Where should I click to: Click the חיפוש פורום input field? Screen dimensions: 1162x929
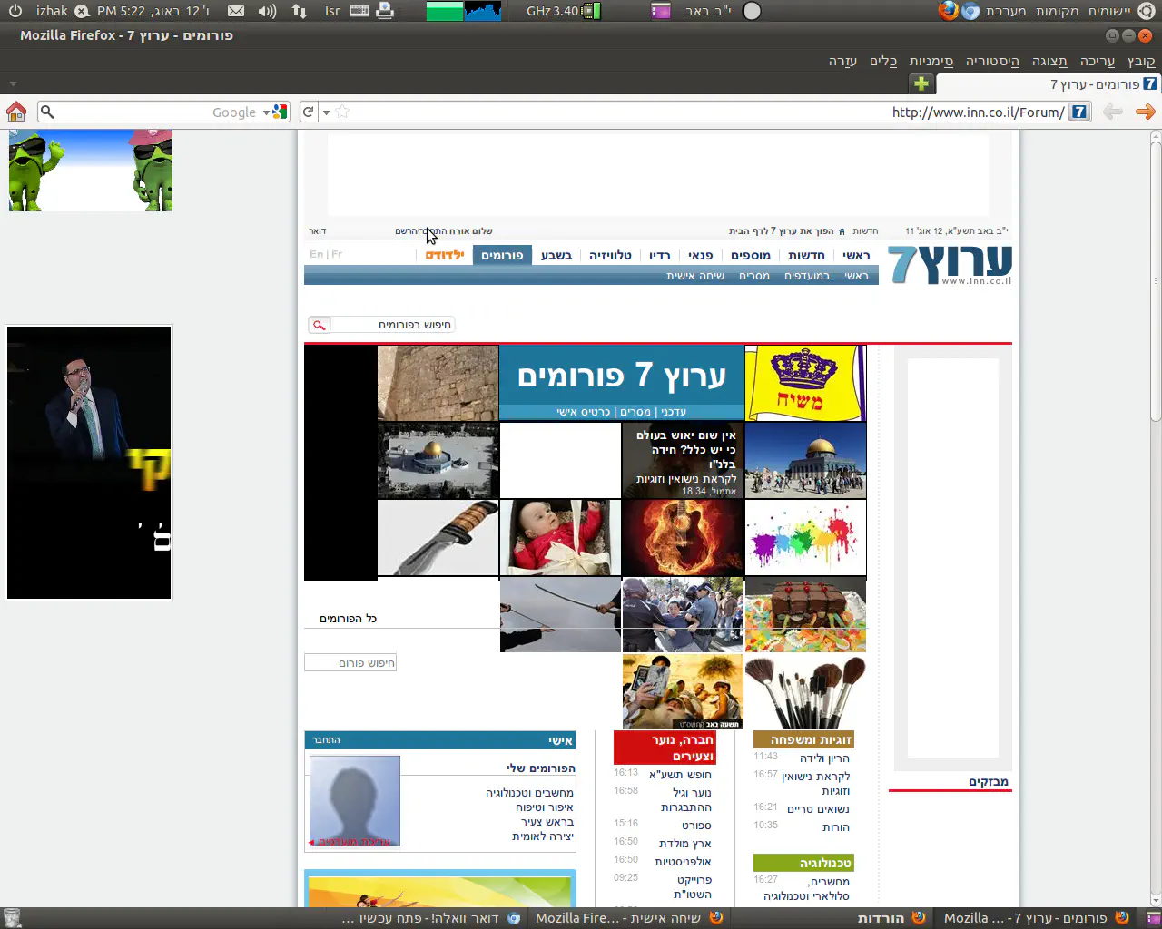[350, 663]
